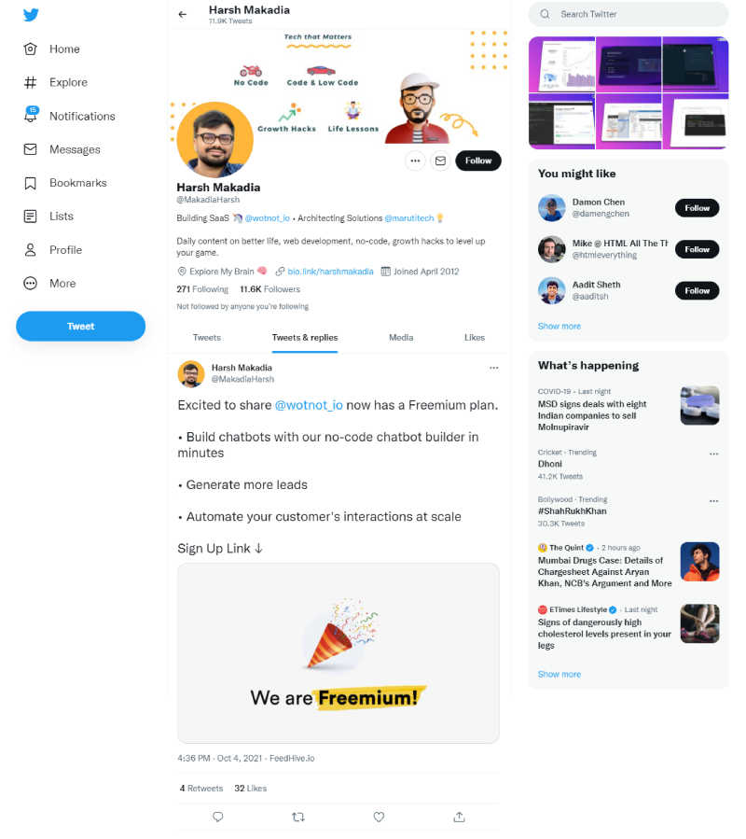Open the tweet's three-dot more menu
The image size is (746, 839).
pyautogui.click(x=493, y=368)
